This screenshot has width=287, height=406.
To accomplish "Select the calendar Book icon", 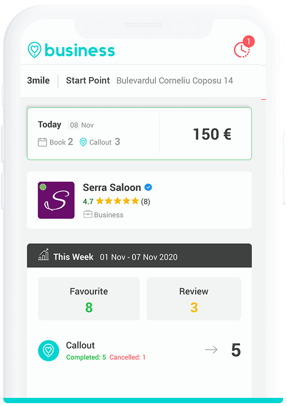I will pyautogui.click(x=42, y=142).
